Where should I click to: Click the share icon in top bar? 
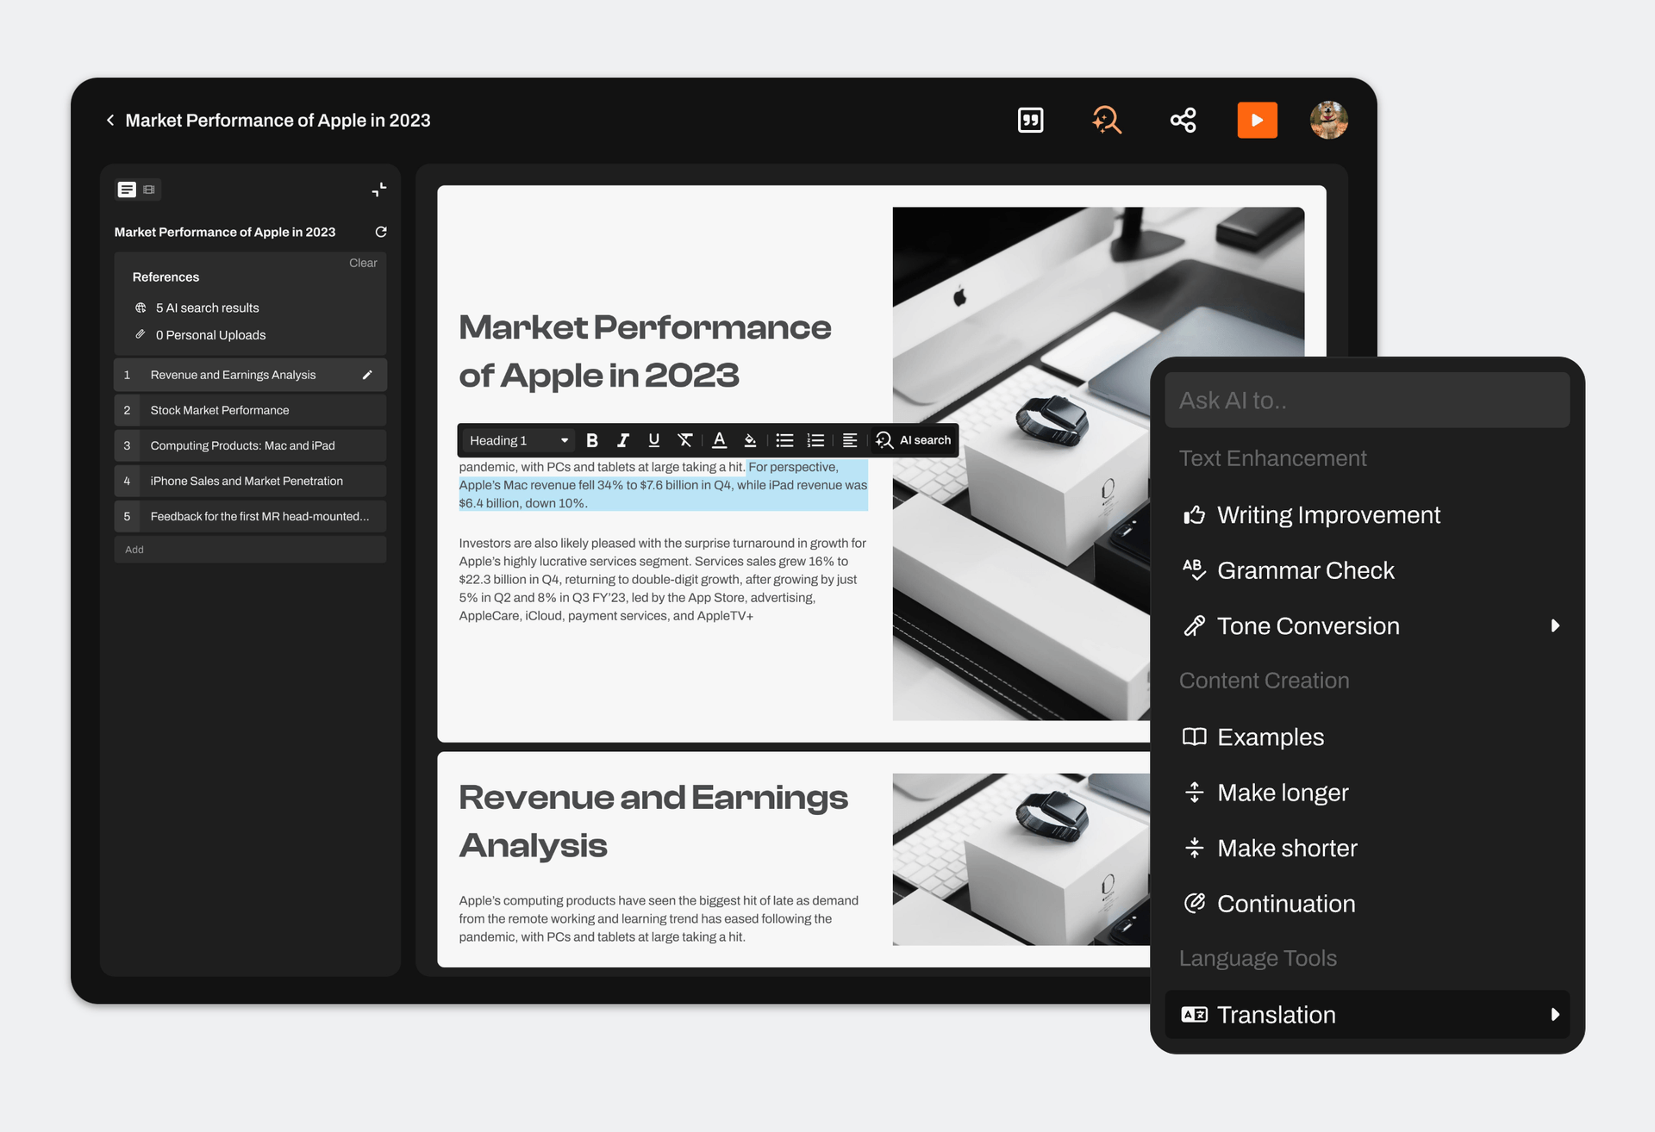1183,120
